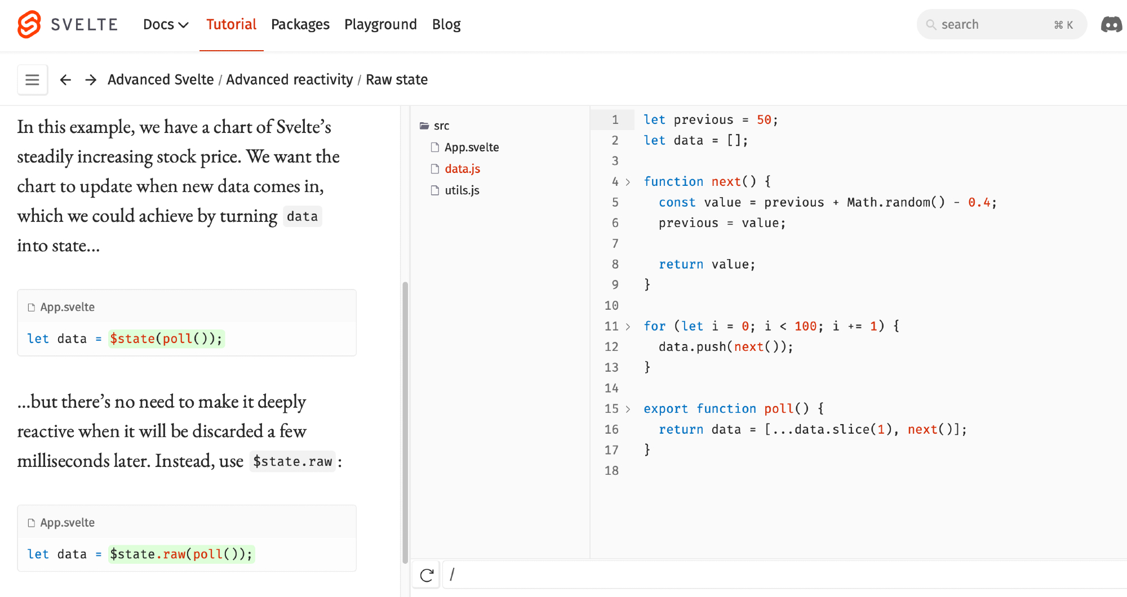
Task: Fold the poll() function on line 15
Action: 628,409
